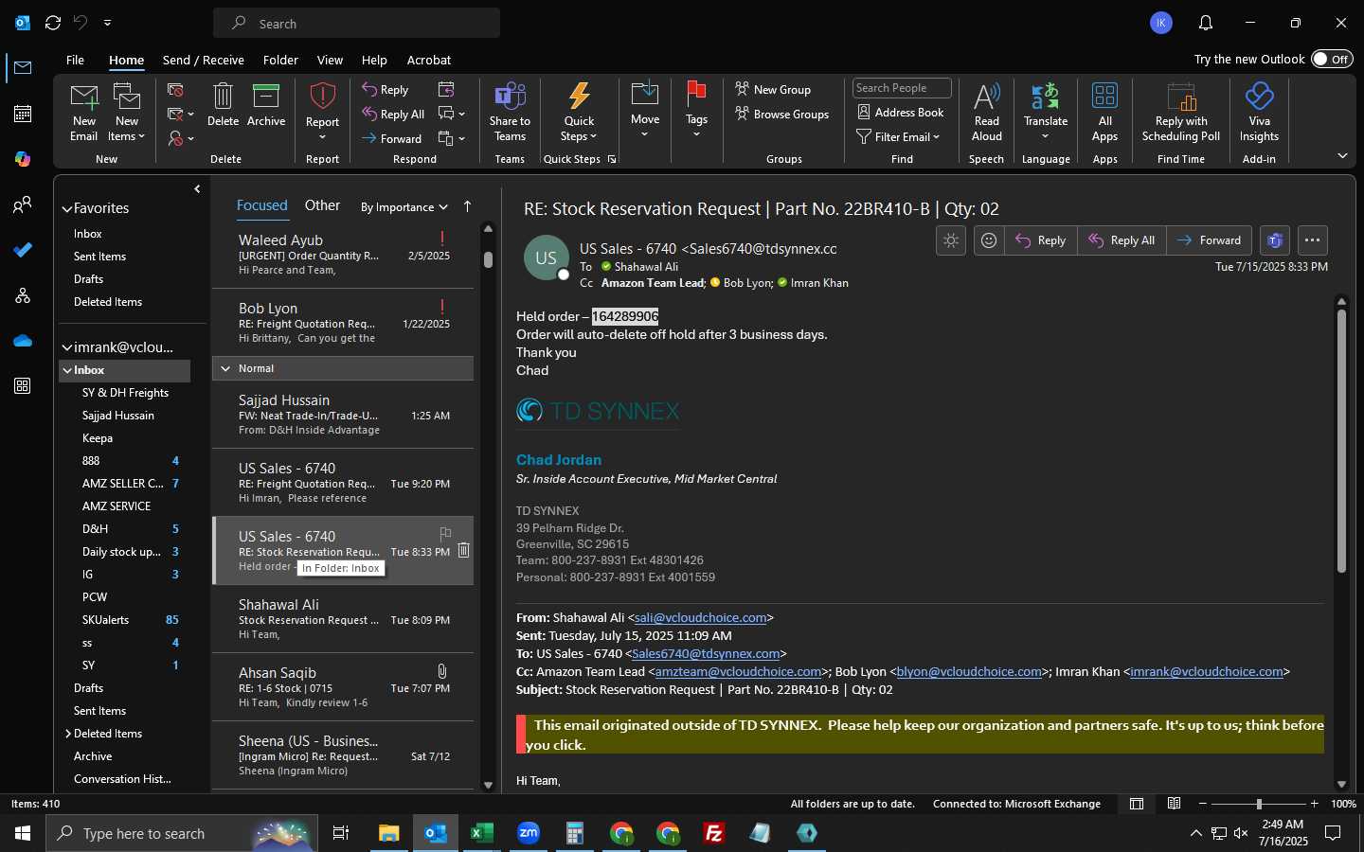Screen dimensions: 1364x852
Task: Share the email to Teams
Action: pyautogui.click(x=510, y=112)
